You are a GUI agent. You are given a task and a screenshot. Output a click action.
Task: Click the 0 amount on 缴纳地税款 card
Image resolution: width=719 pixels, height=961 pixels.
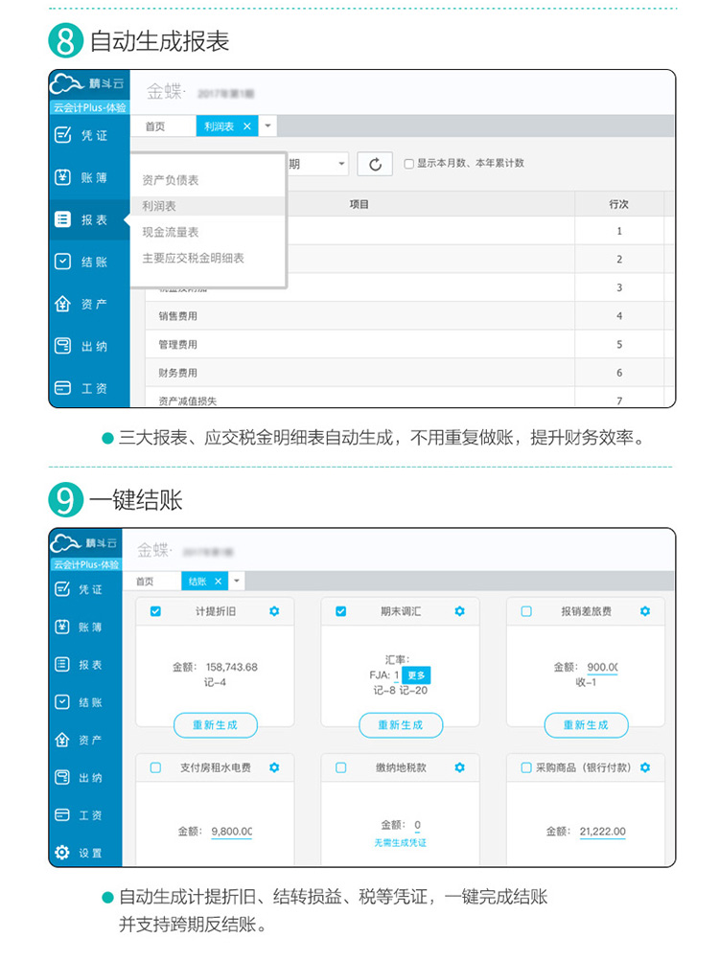[417, 825]
